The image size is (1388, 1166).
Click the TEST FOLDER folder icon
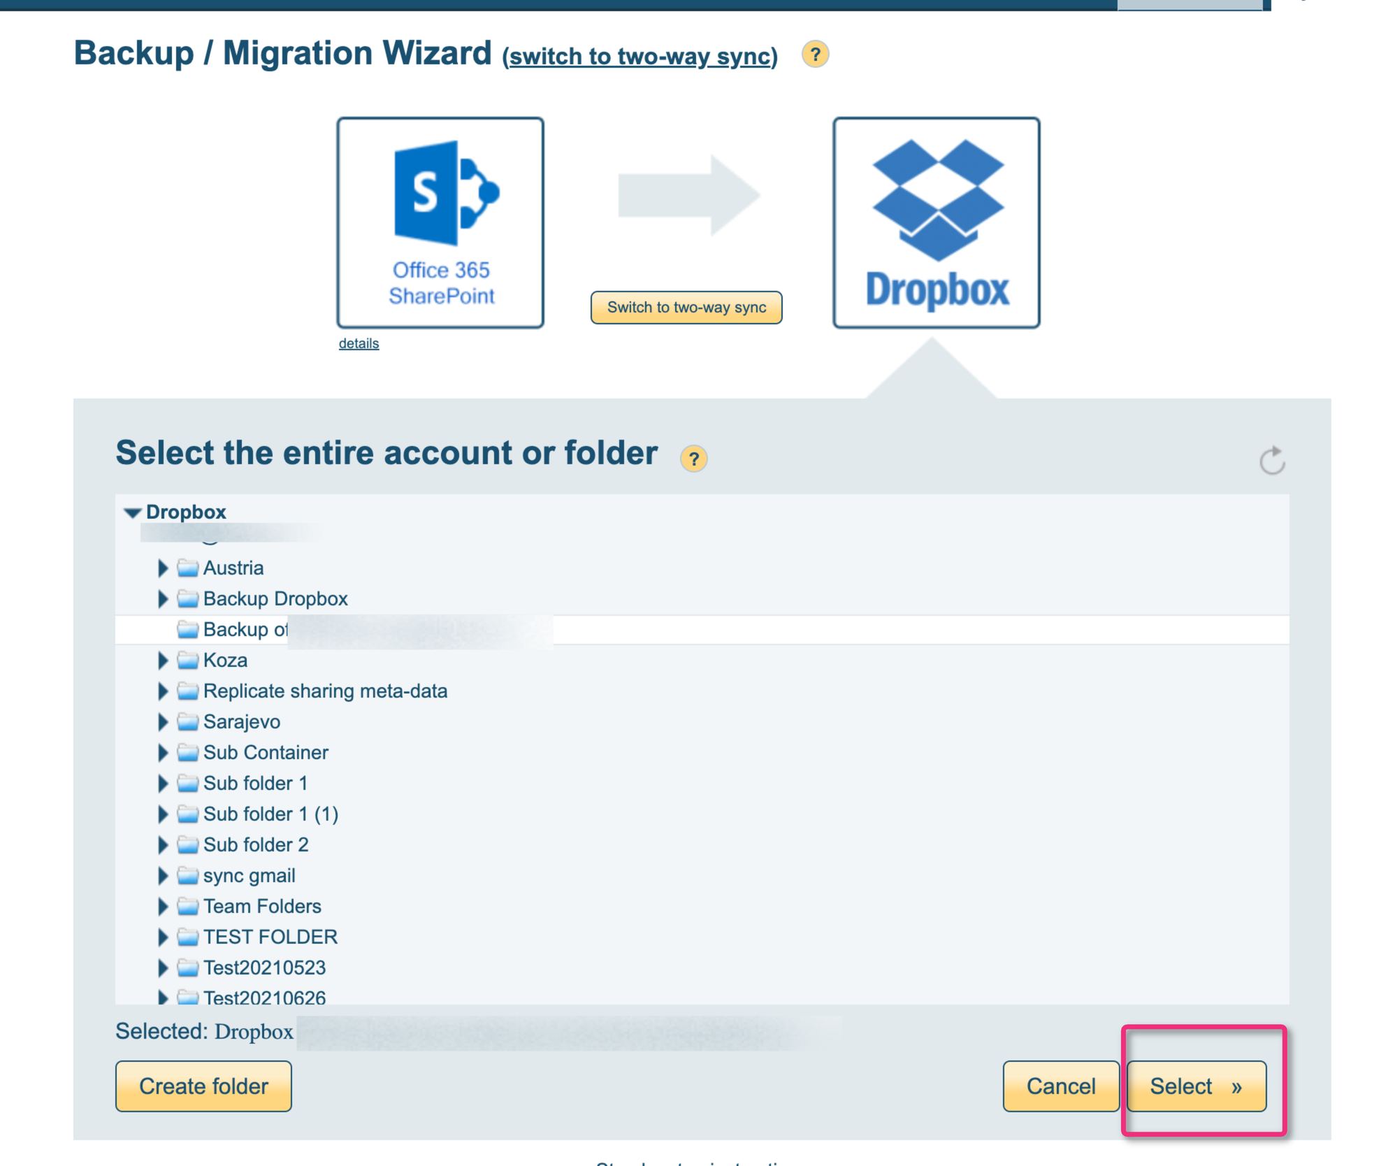click(x=187, y=937)
